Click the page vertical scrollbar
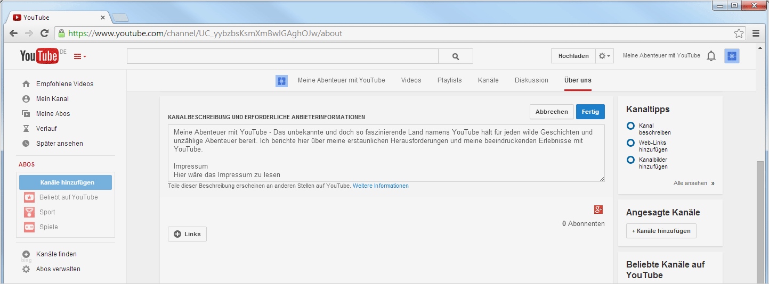This screenshot has height=284, width=769. (762, 223)
